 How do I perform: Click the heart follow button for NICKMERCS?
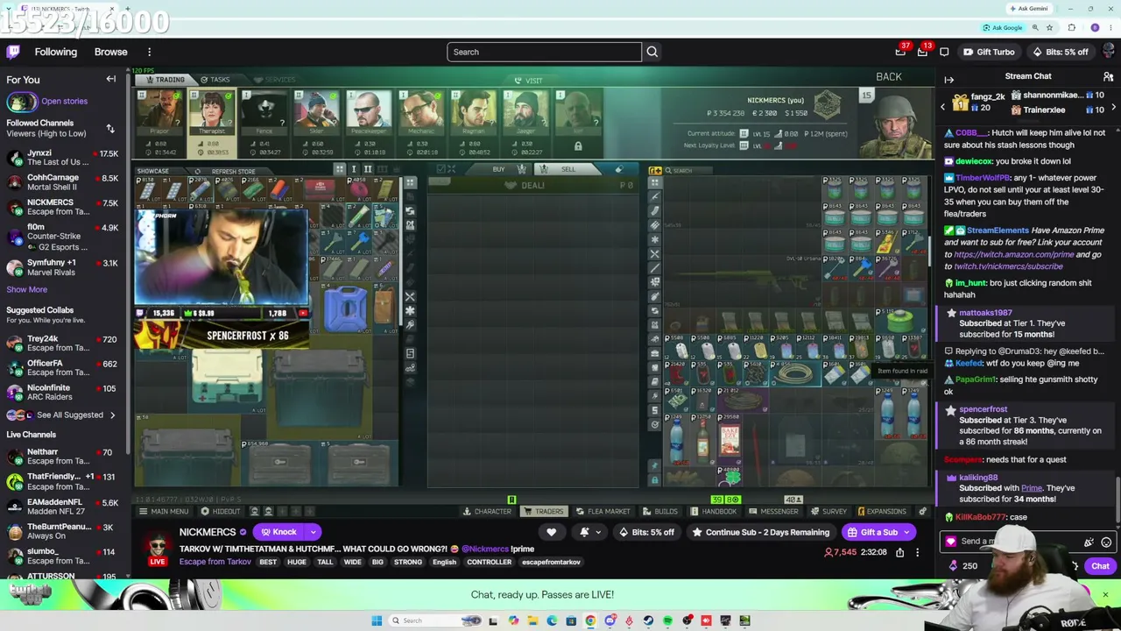(551, 532)
